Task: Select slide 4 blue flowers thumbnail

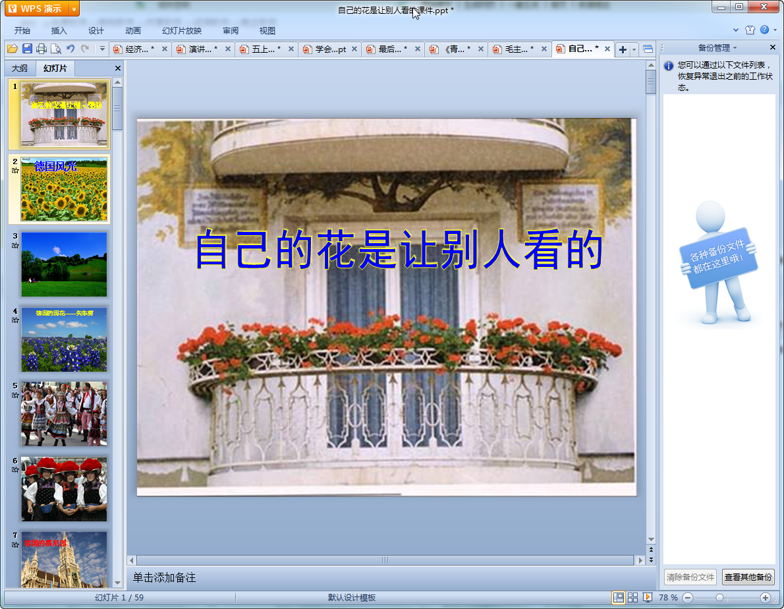Action: (64, 339)
